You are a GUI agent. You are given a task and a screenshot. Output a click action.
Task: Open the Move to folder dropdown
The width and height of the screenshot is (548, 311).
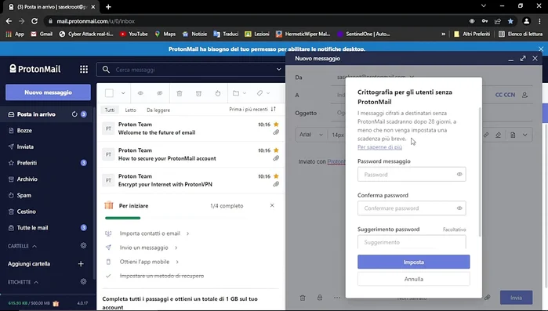(239, 93)
